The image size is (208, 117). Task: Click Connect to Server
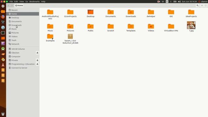coord(23,68)
